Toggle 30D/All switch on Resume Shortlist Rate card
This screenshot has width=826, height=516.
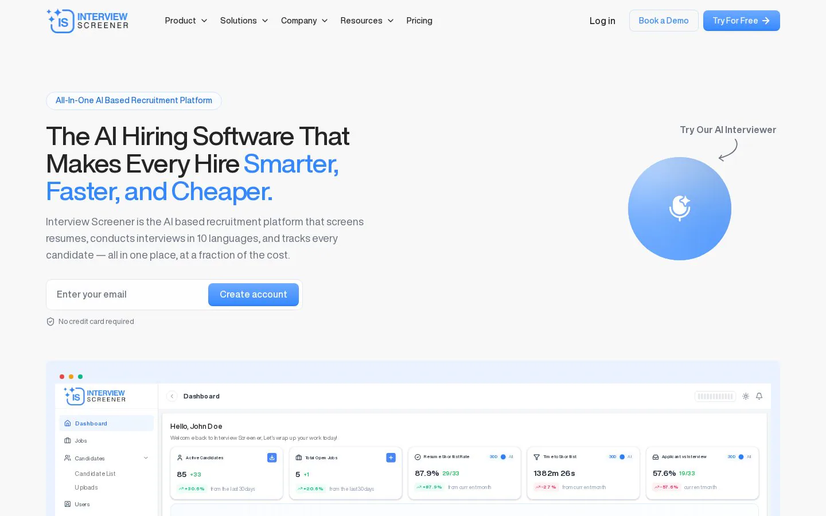tap(503, 457)
